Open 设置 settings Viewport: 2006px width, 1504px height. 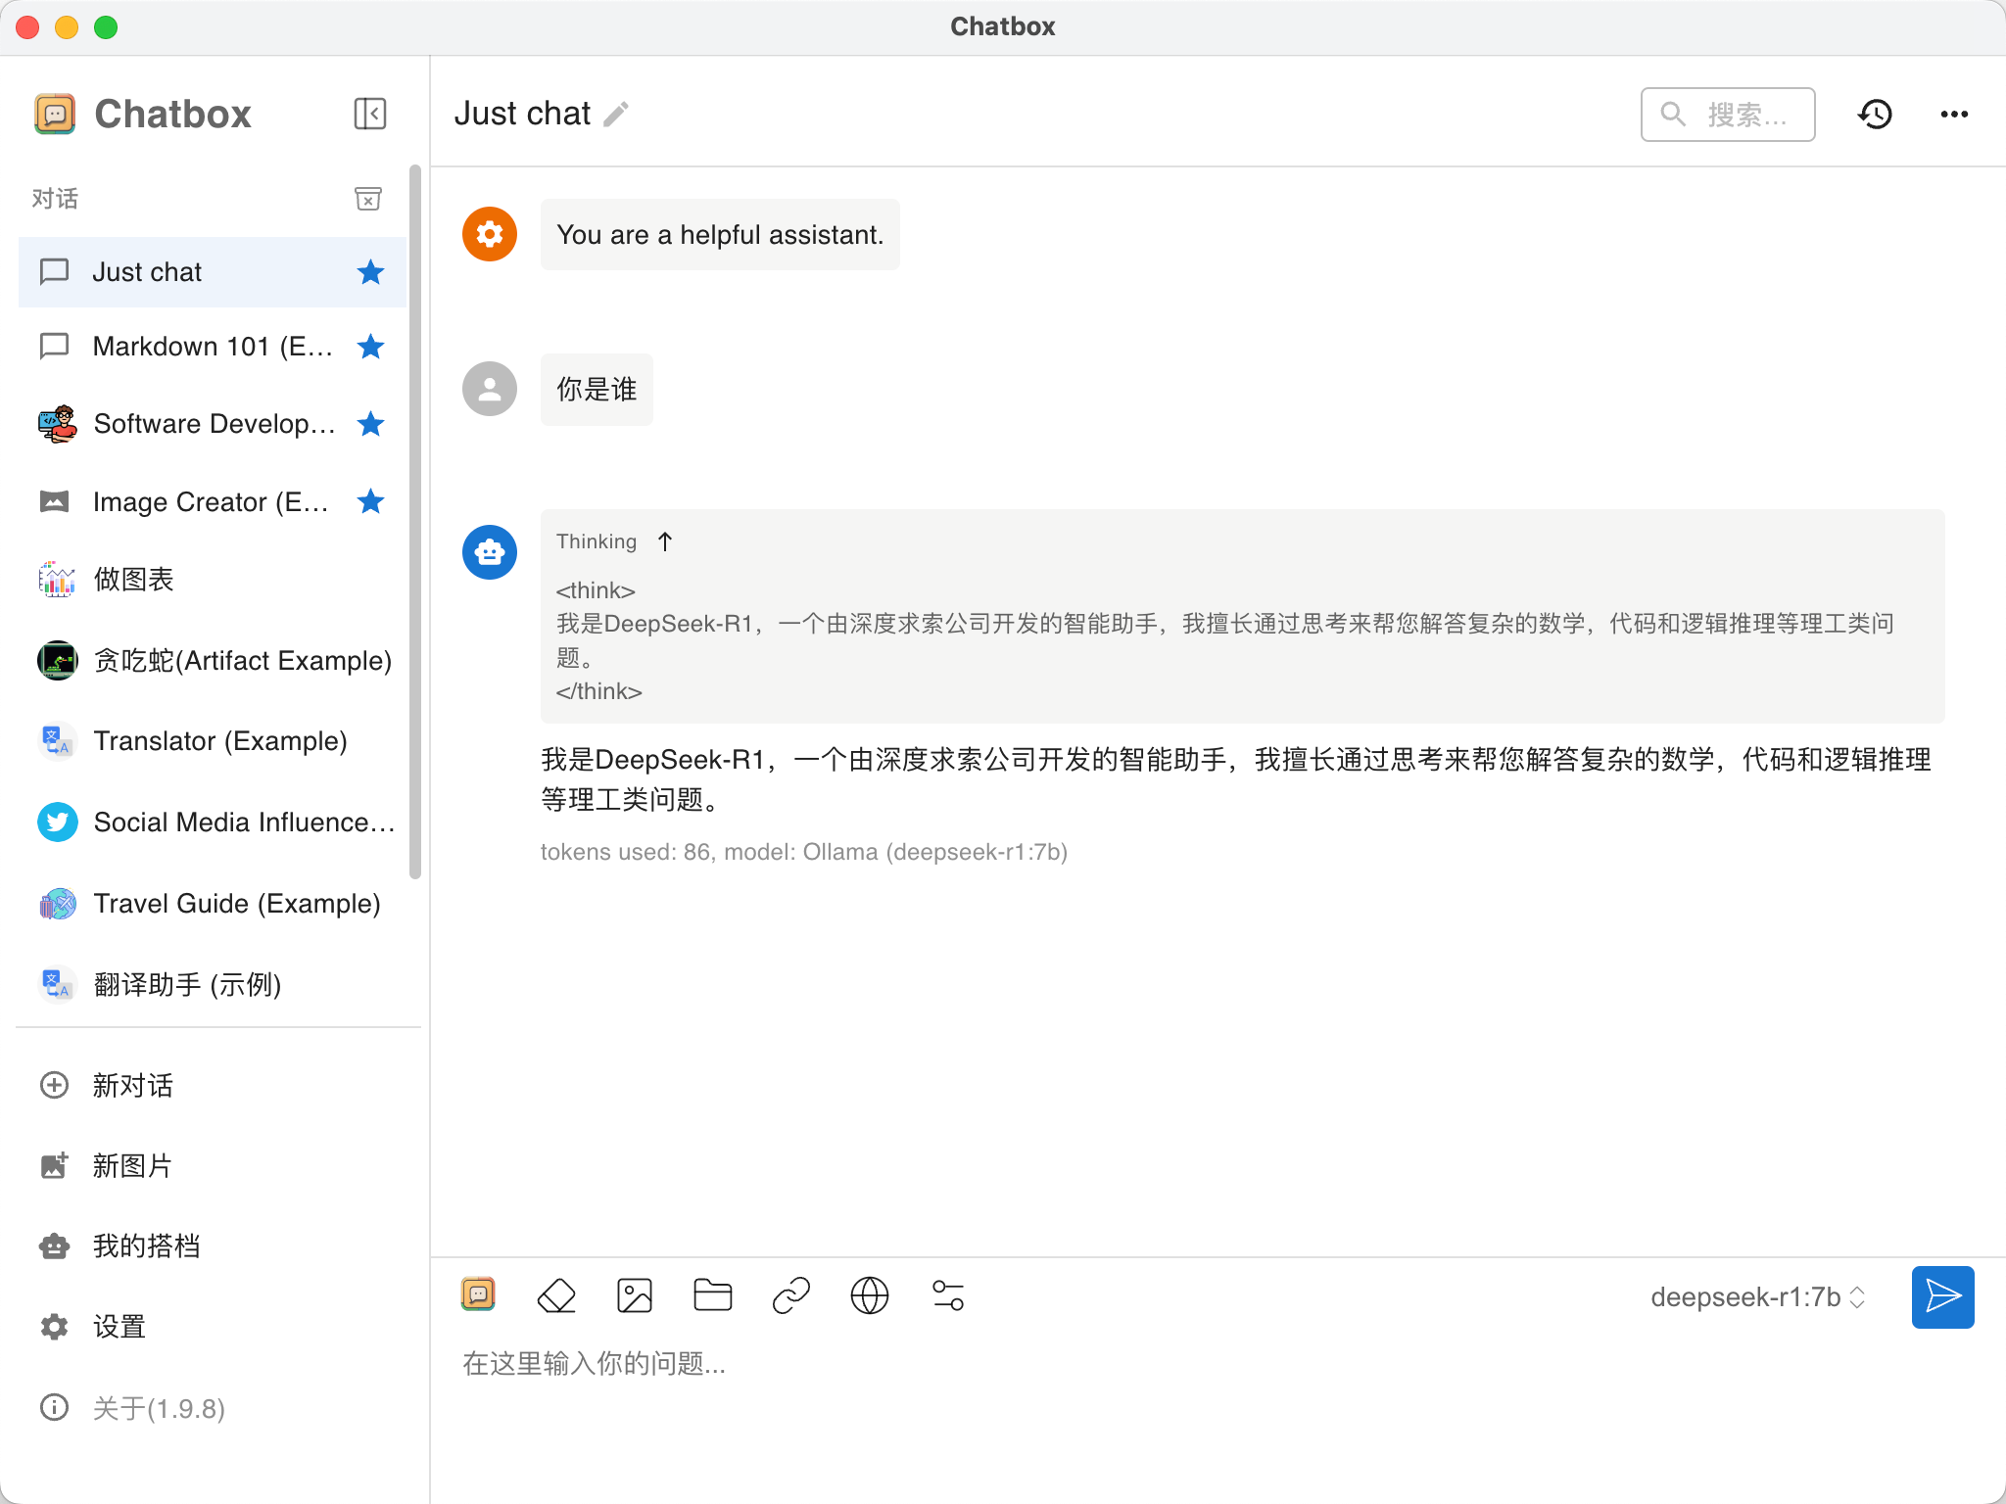point(212,1327)
